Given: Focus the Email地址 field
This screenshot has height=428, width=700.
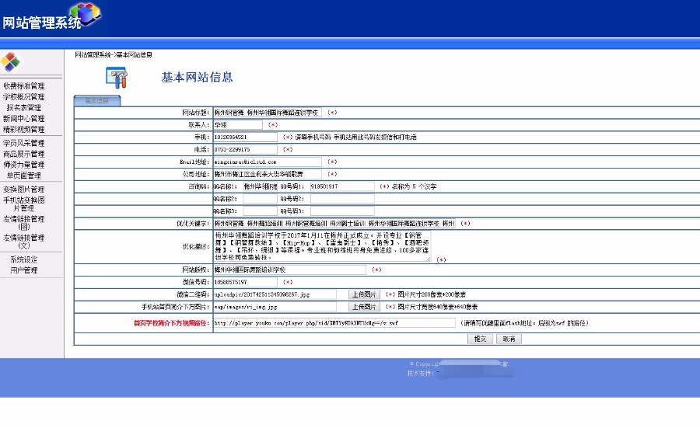Looking at the screenshot, I should (268, 162).
